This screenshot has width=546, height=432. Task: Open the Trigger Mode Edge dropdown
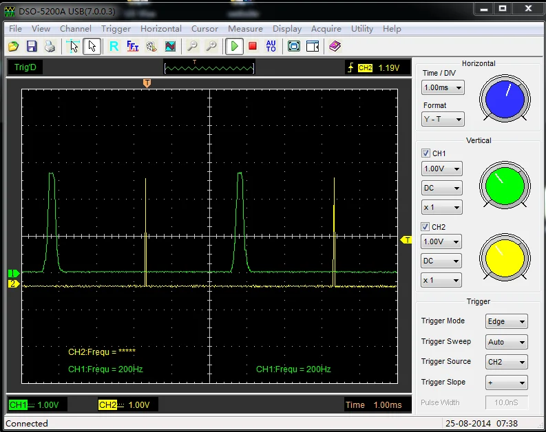[x=507, y=321]
